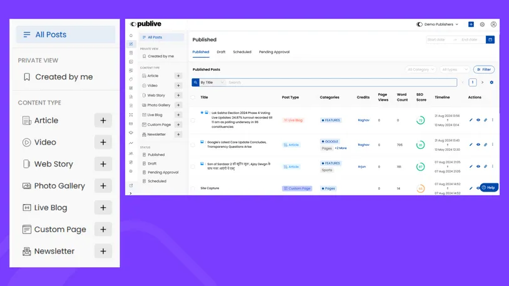Open settings gear icon in top header

(482, 24)
